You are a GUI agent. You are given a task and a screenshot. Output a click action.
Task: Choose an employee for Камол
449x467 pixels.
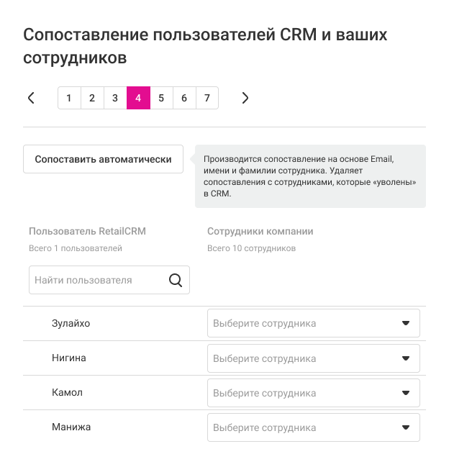coord(302,393)
